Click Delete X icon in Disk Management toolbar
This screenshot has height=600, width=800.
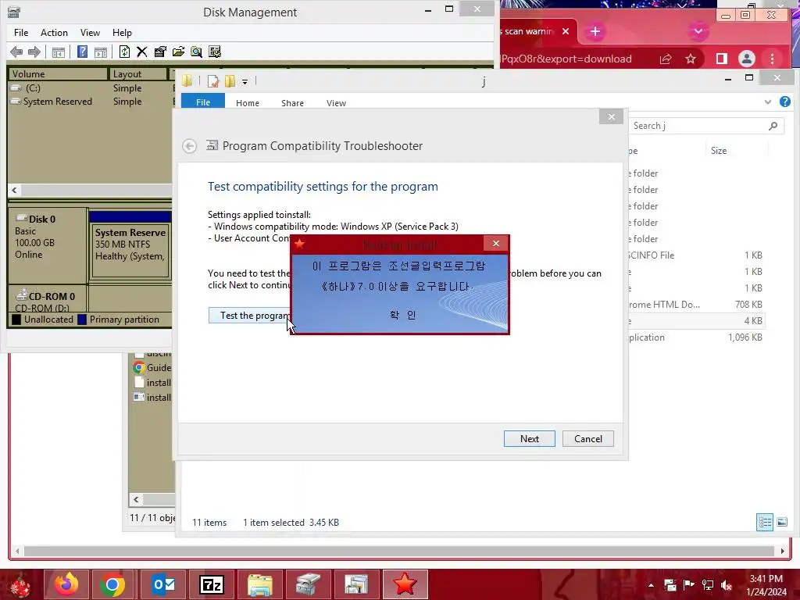pos(142,52)
